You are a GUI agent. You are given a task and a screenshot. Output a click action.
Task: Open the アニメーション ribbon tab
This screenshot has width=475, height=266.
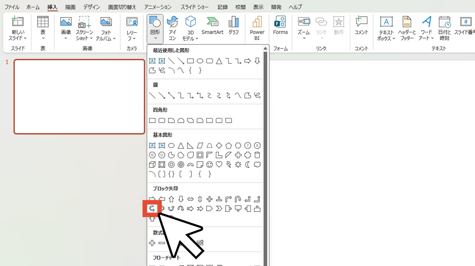tap(158, 7)
